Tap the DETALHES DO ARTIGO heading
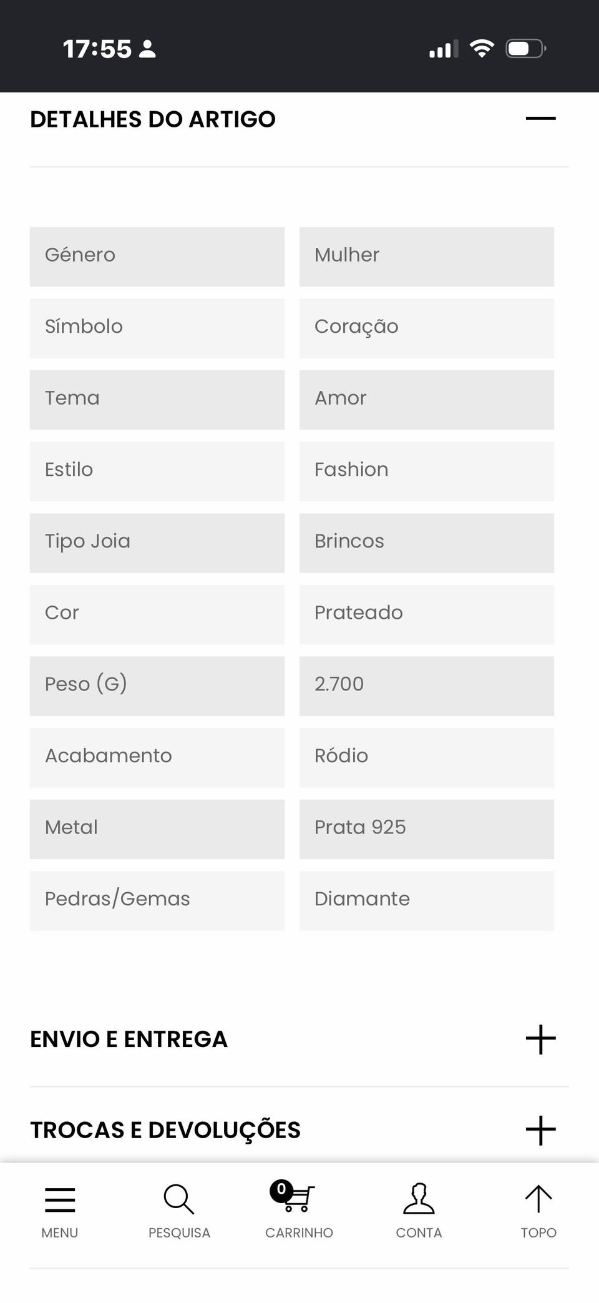599x1303 pixels. tap(153, 119)
